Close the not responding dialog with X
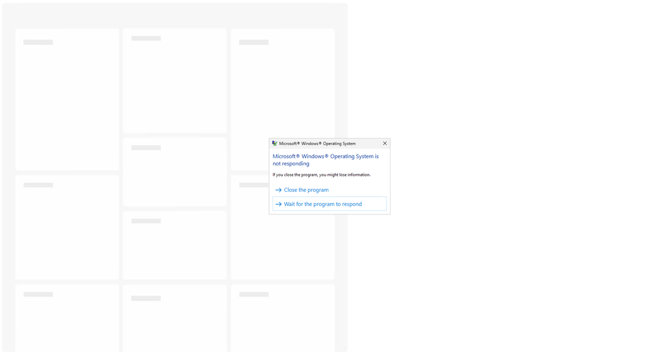The height and width of the screenshot is (354, 659). click(x=384, y=143)
